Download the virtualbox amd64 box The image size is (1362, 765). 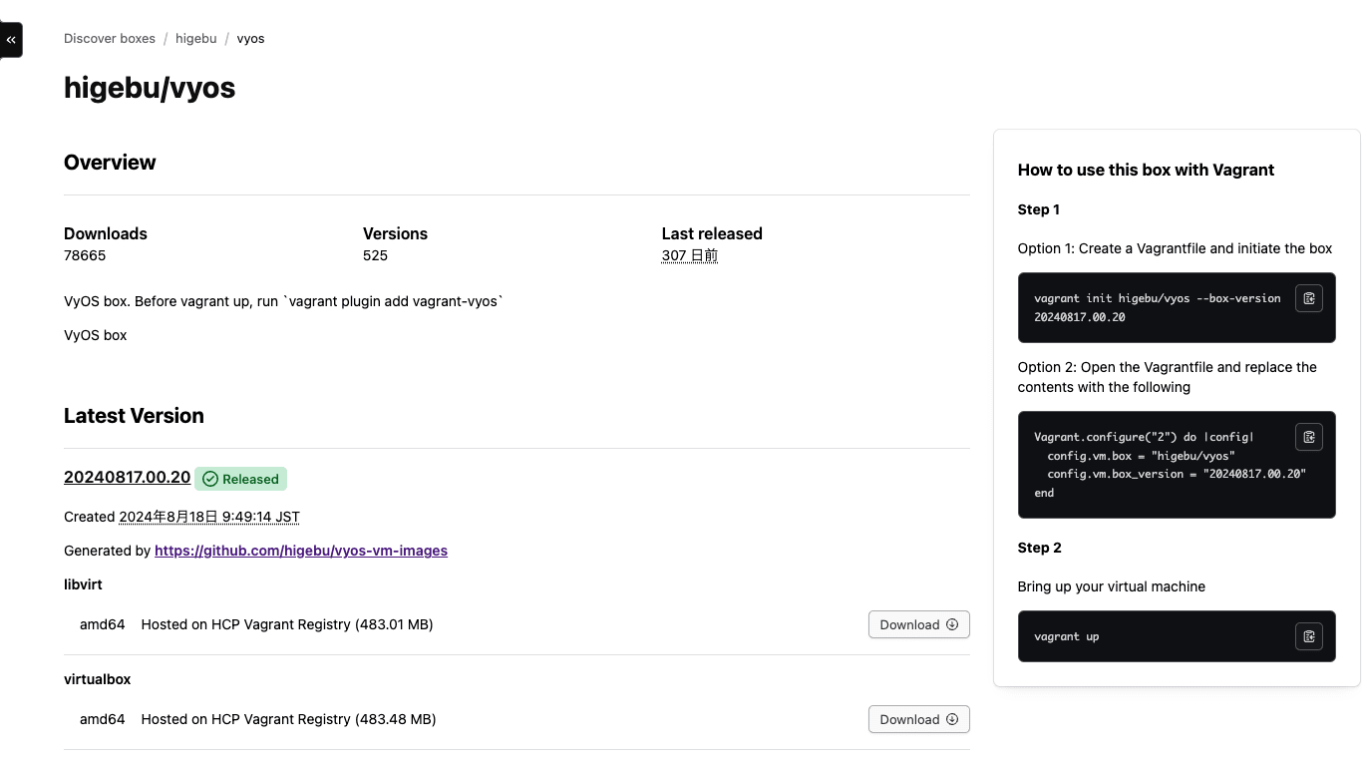pos(918,719)
